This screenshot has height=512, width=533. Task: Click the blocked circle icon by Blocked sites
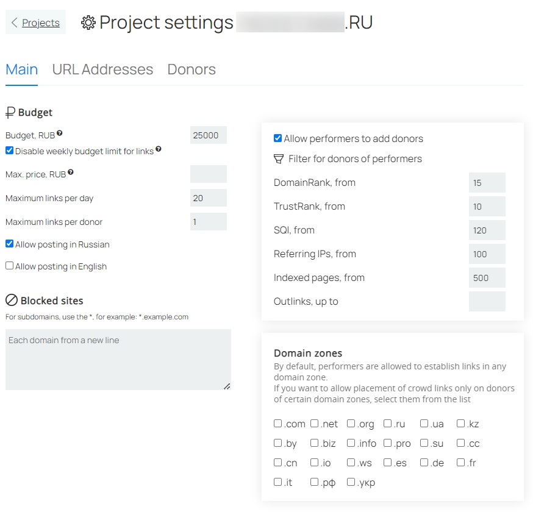click(12, 300)
